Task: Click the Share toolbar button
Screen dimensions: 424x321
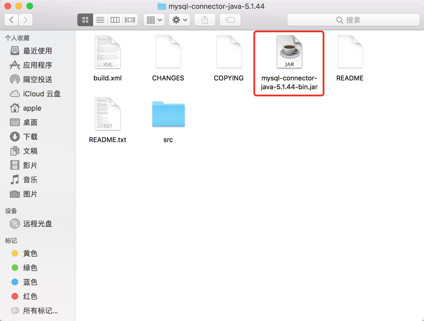Action: pyautogui.click(x=205, y=20)
